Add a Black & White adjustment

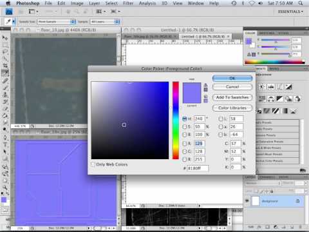[279, 99]
